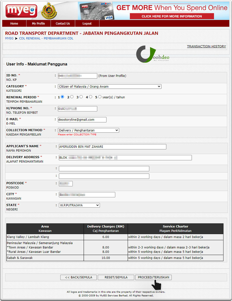
Task: Click the MyEG logo
Action: pos(21,11)
